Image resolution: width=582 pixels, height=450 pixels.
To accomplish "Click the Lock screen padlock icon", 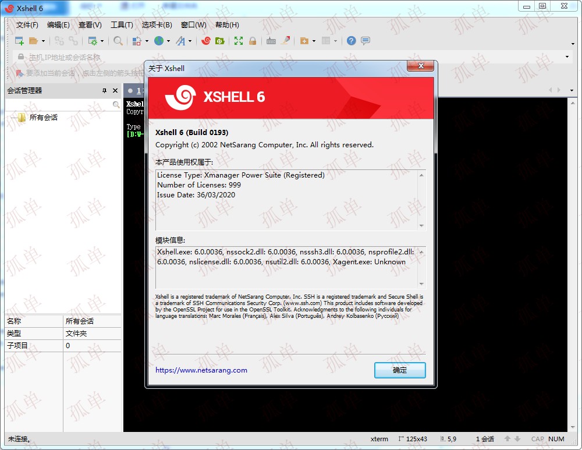I will click(x=253, y=41).
